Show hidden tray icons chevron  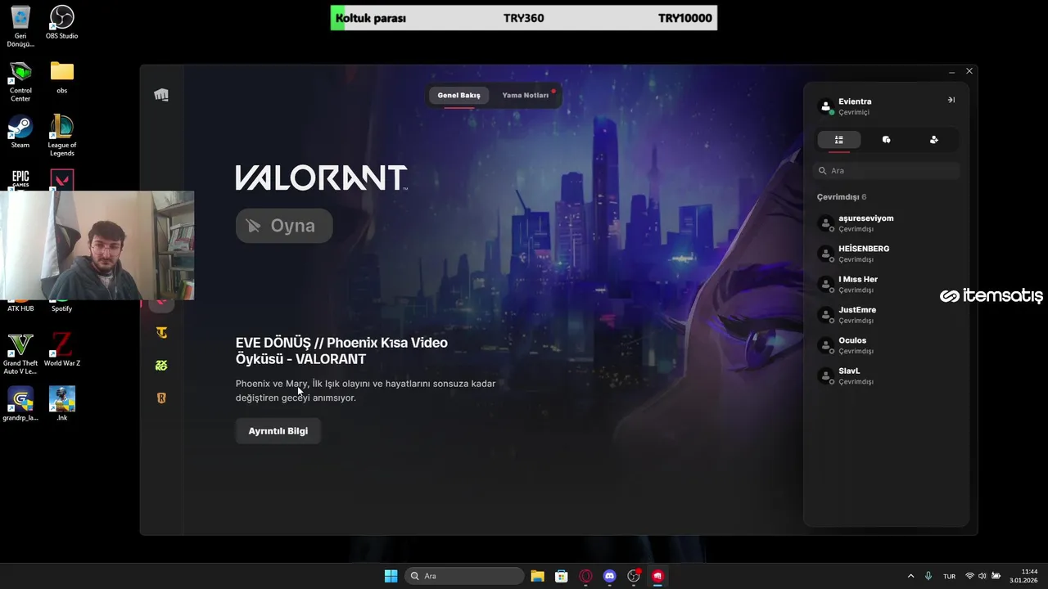tap(910, 576)
